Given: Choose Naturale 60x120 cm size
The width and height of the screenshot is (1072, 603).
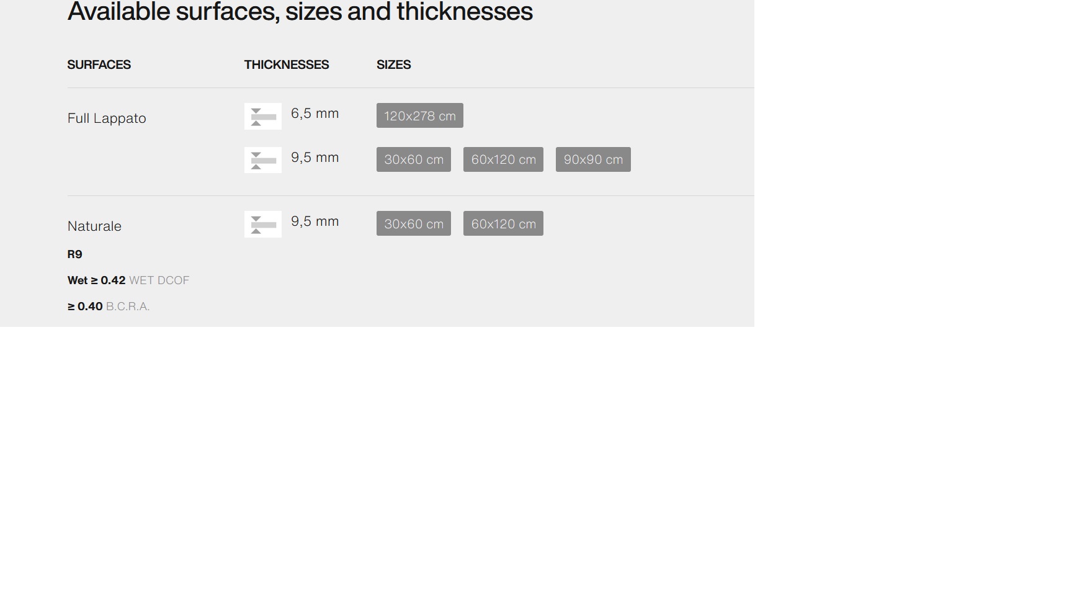Looking at the screenshot, I should click(x=503, y=223).
